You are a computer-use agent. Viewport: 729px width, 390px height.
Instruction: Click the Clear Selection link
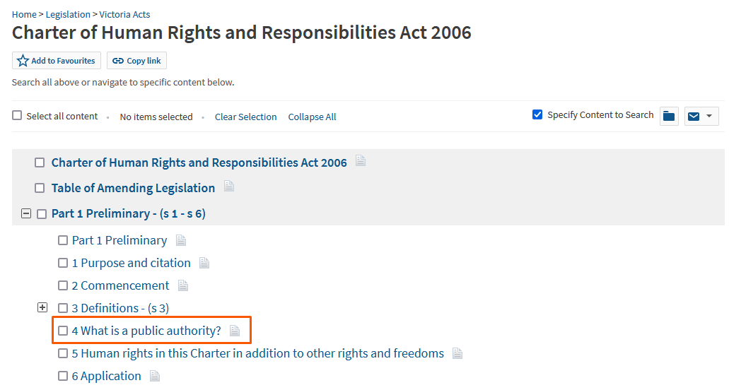click(245, 117)
